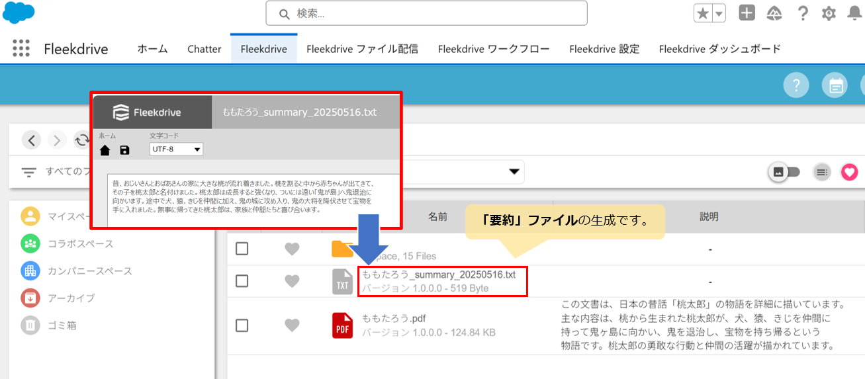Open the Salesforce help question mark
Screen dimensions: 865x379
pos(803,13)
